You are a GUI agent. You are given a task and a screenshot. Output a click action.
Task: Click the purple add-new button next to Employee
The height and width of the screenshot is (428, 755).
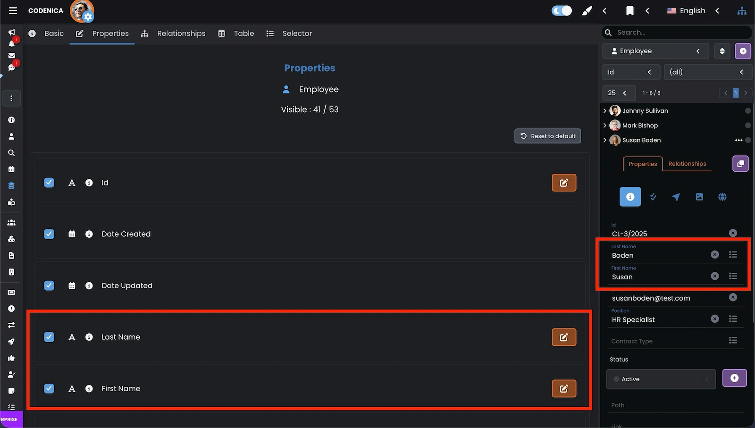point(743,51)
